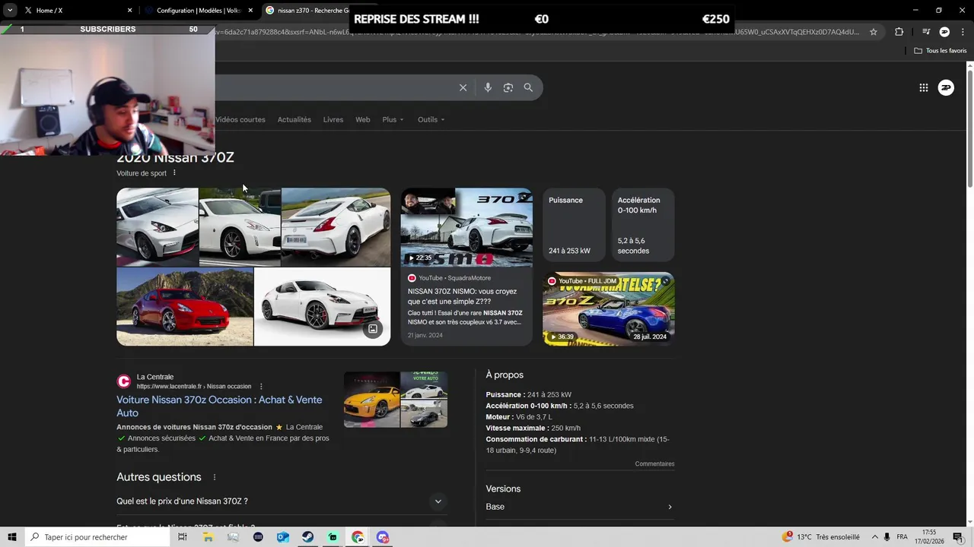Viewport: 974px width, 547px height.
Task: Switch the FRA input language
Action: coord(902,537)
